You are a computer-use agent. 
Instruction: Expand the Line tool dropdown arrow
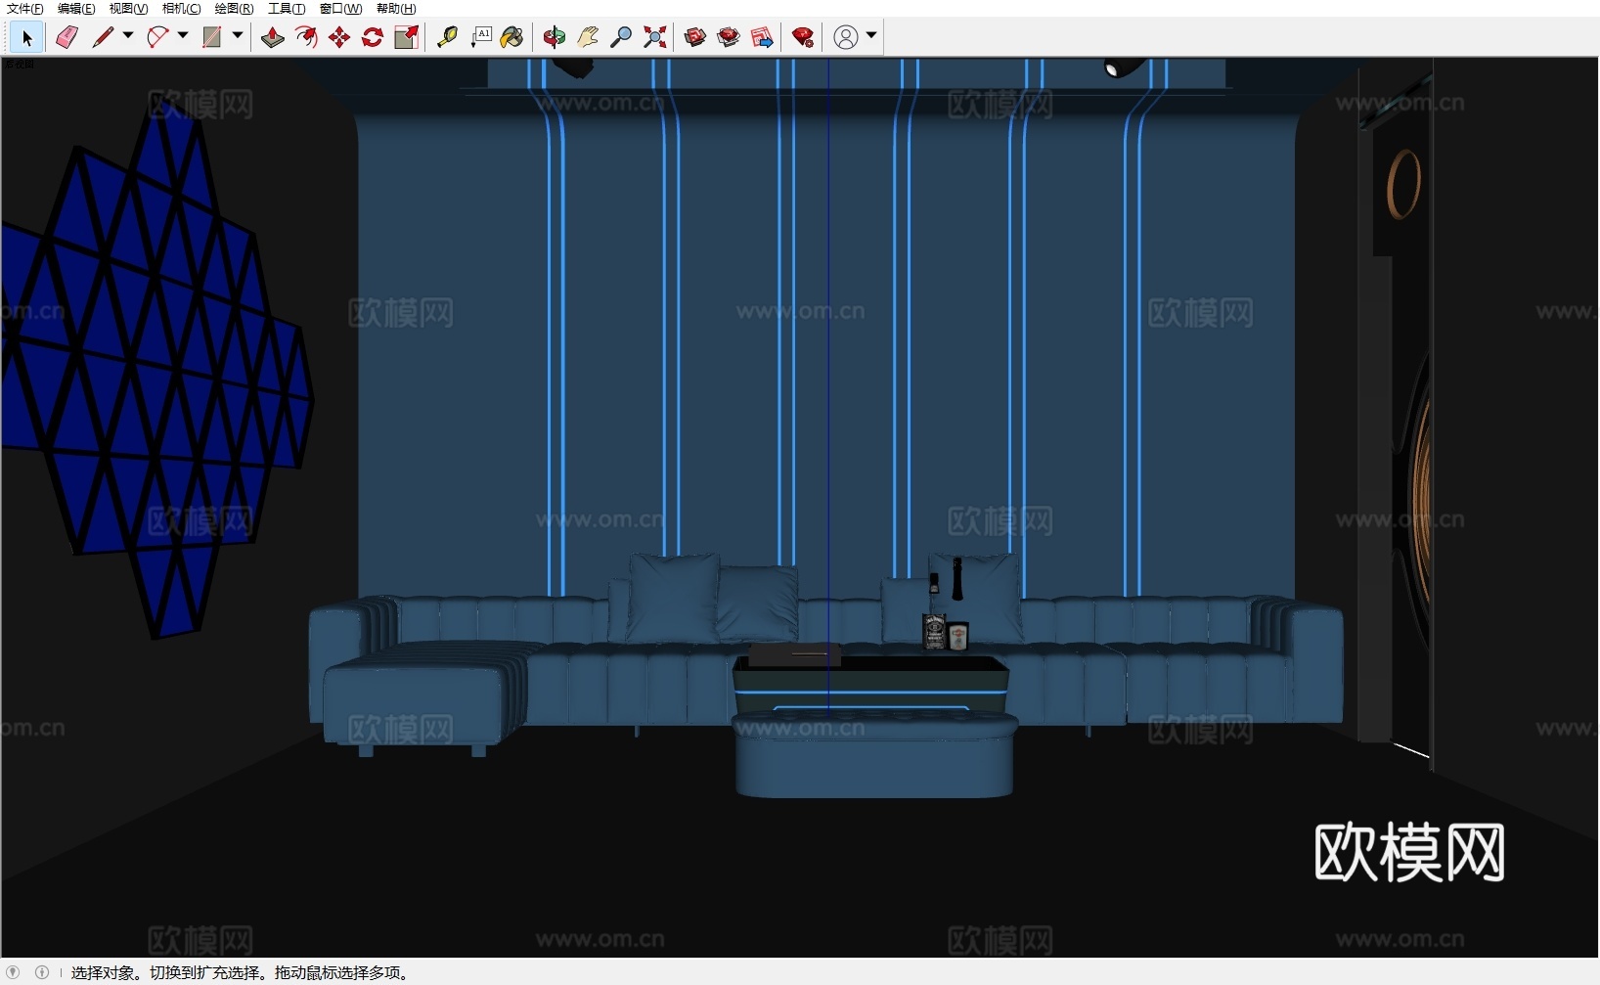point(128,36)
